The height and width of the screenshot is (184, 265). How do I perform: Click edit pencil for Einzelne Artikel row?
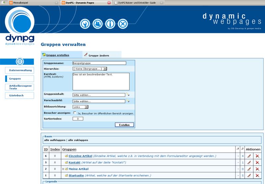tap(249, 156)
